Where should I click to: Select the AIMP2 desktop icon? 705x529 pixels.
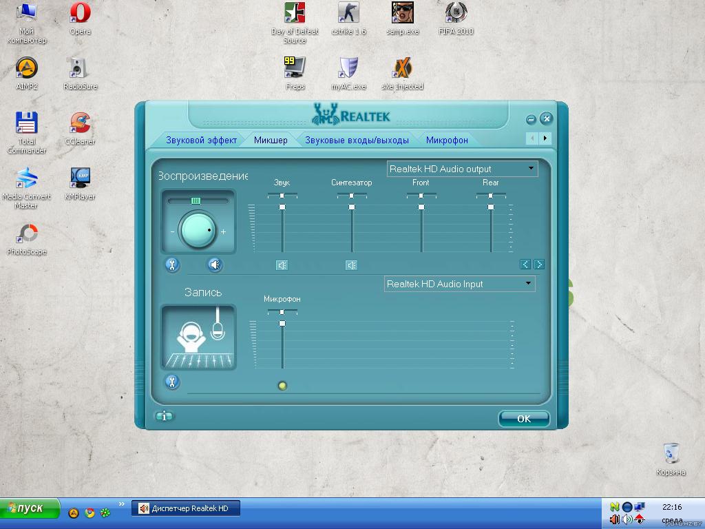pyautogui.click(x=27, y=73)
